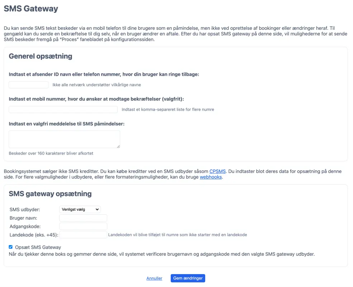The width and height of the screenshot is (353, 287).
Task: Uncheck the Opsæt SMS Gateway checkbox
Action: click(x=10, y=247)
